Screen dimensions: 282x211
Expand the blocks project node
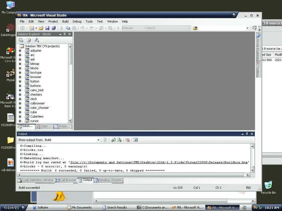click(20, 68)
